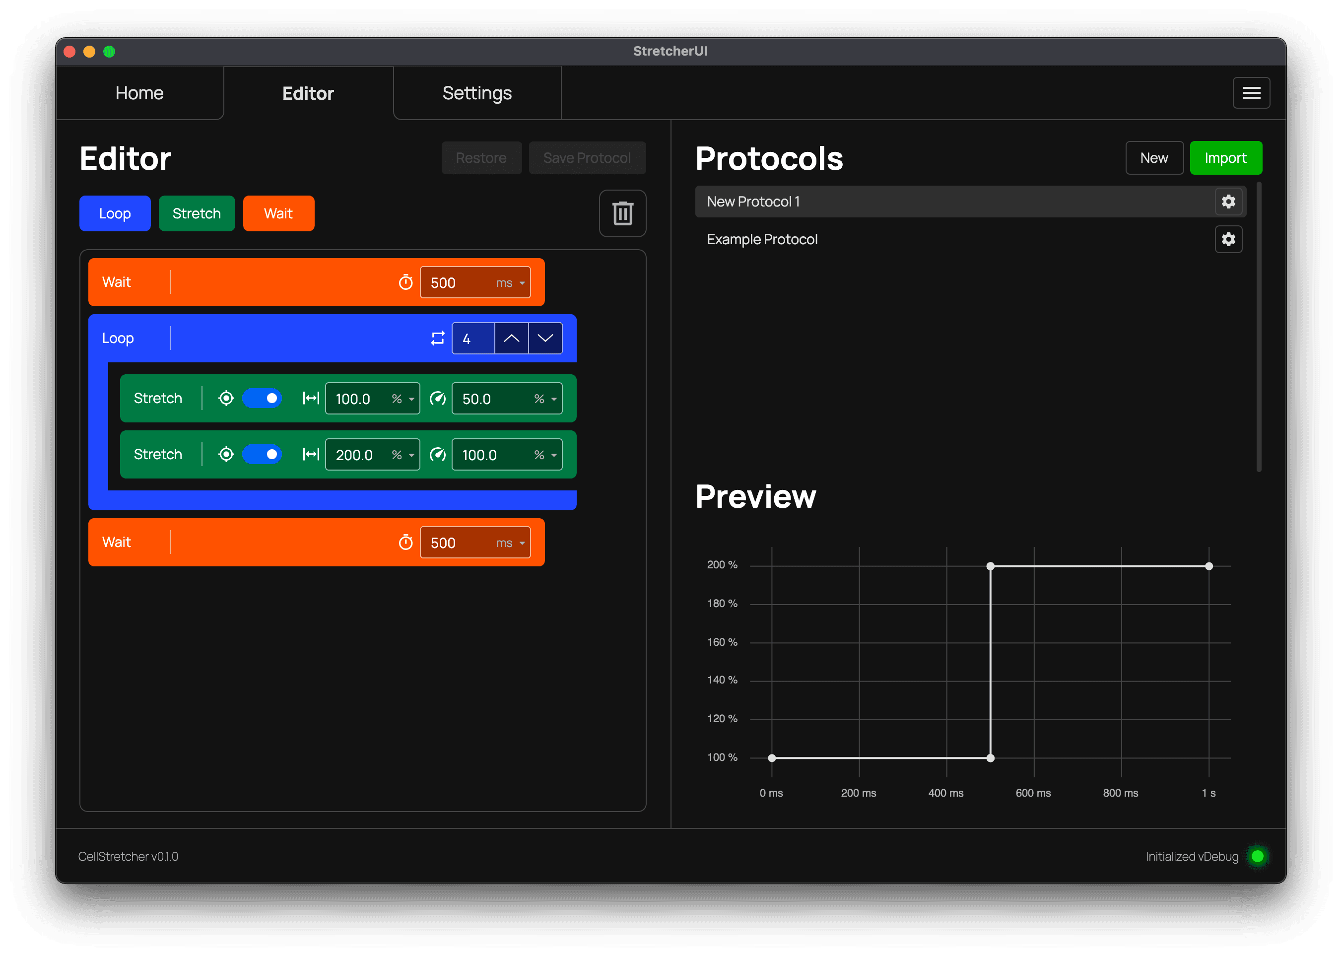The height and width of the screenshot is (957, 1342).
Task: Click the chart point at 1 s, 200 %
Action: click(x=1208, y=566)
